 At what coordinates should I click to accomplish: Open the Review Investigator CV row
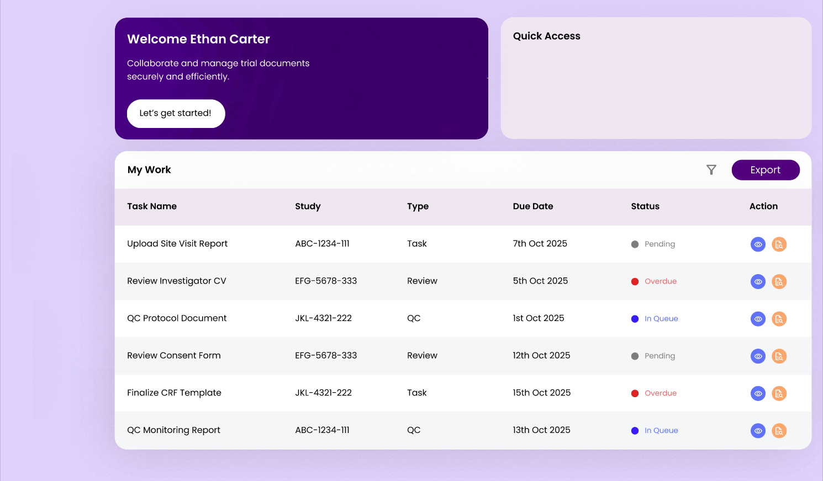click(x=177, y=281)
